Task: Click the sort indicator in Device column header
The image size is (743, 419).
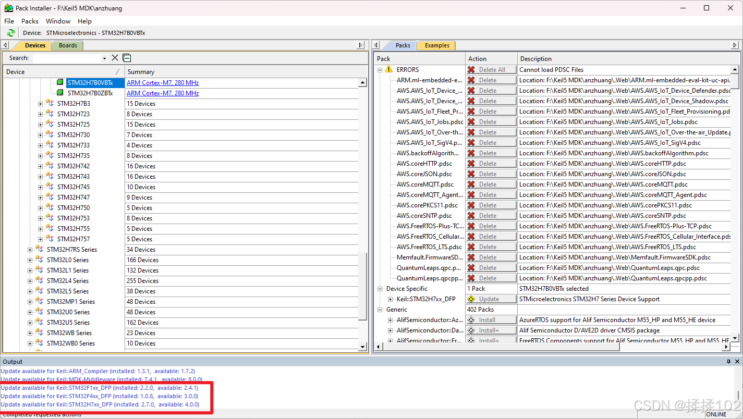Action: pyautogui.click(x=117, y=71)
